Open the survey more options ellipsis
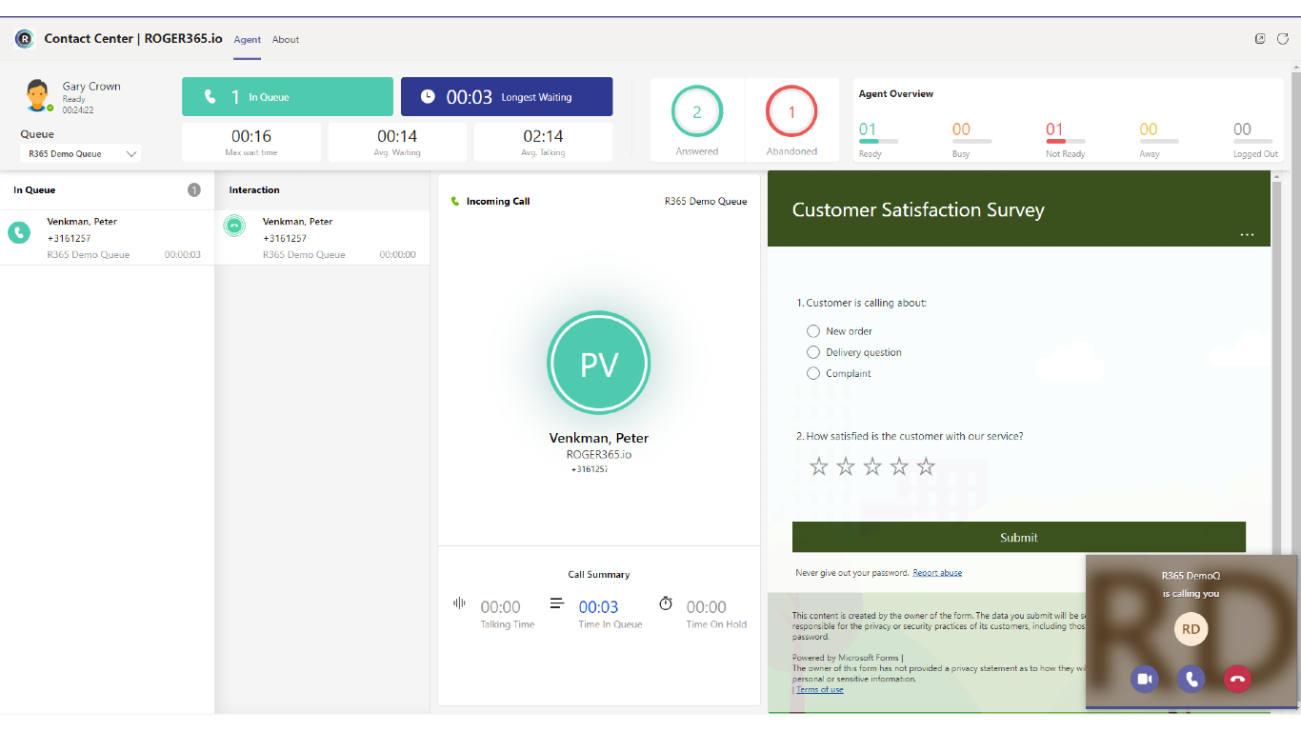 click(x=1247, y=234)
